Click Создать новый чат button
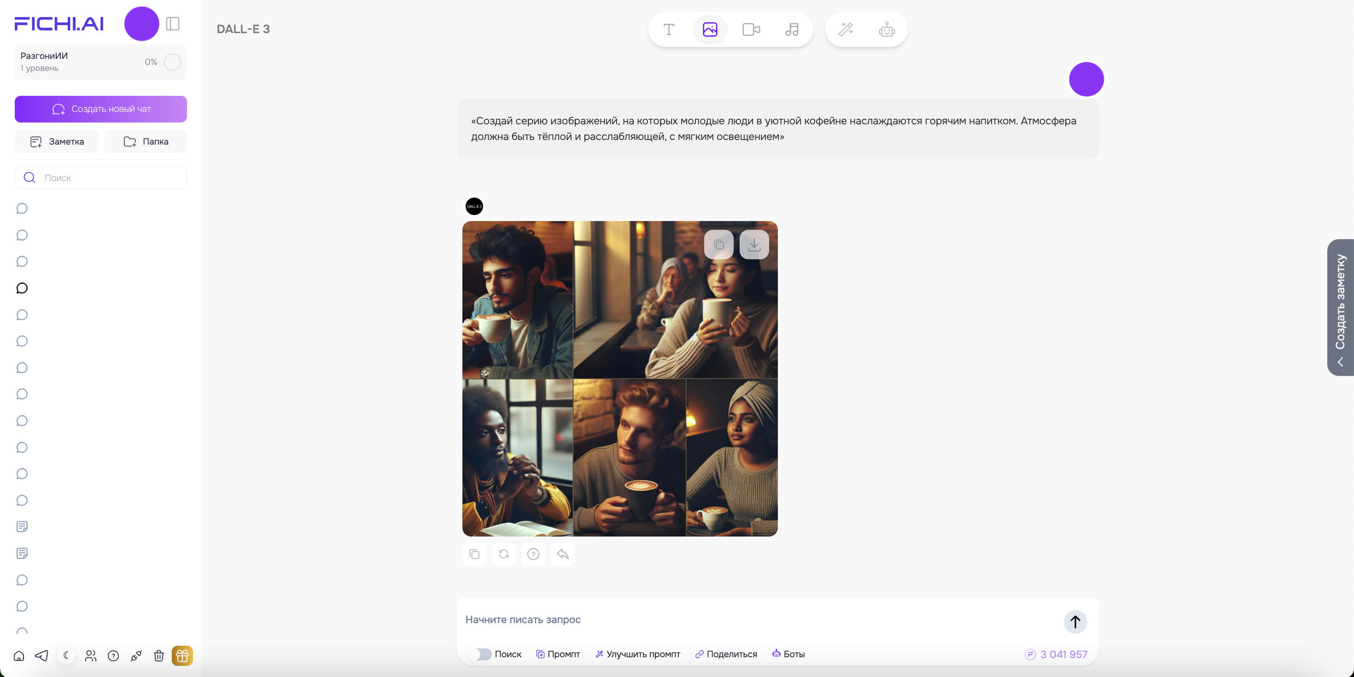Image resolution: width=1354 pixels, height=677 pixels. [x=101, y=109]
